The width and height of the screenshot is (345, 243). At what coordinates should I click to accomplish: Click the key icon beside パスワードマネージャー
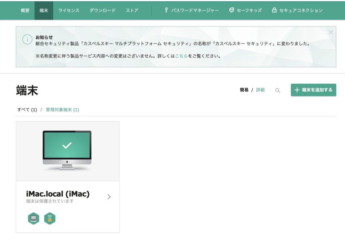pyautogui.click(x=166, y=10)
